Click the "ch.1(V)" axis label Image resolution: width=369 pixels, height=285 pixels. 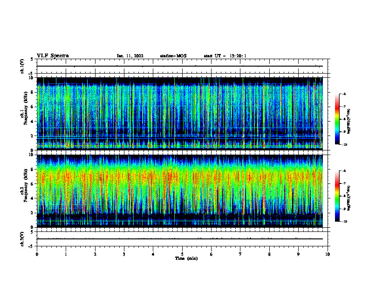tap(22, 66)
